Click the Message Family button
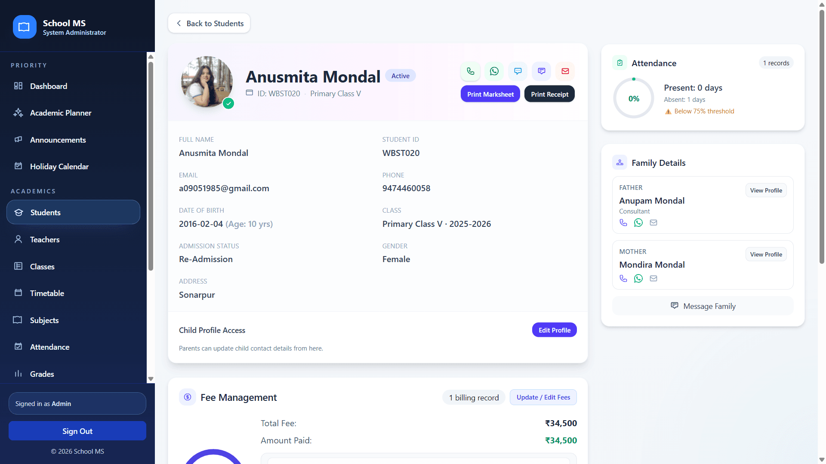826x464 pixels. (703, 306)
